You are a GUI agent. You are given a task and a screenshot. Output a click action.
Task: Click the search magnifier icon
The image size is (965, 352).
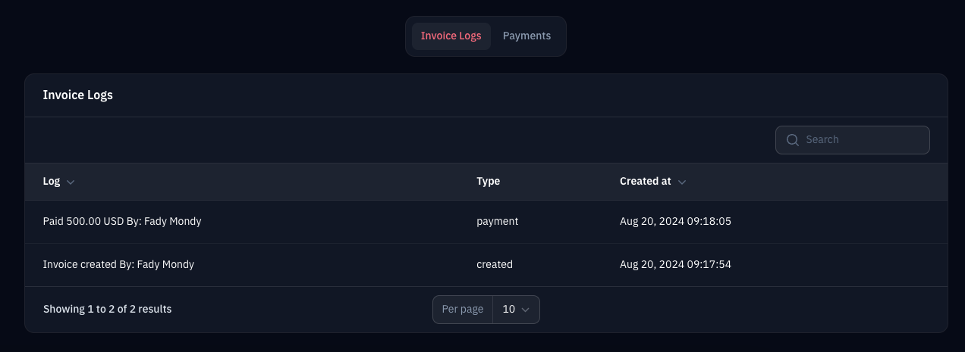click(x=793, y=140)
